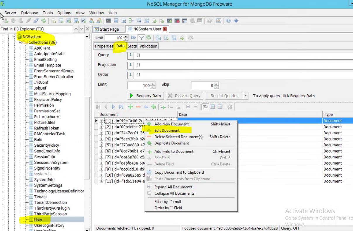Switch to the Properties tab
This screenshot has width=353, height=231.
pos(104,46)
